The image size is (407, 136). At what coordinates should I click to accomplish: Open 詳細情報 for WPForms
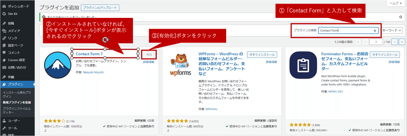[x=271, y=62]
